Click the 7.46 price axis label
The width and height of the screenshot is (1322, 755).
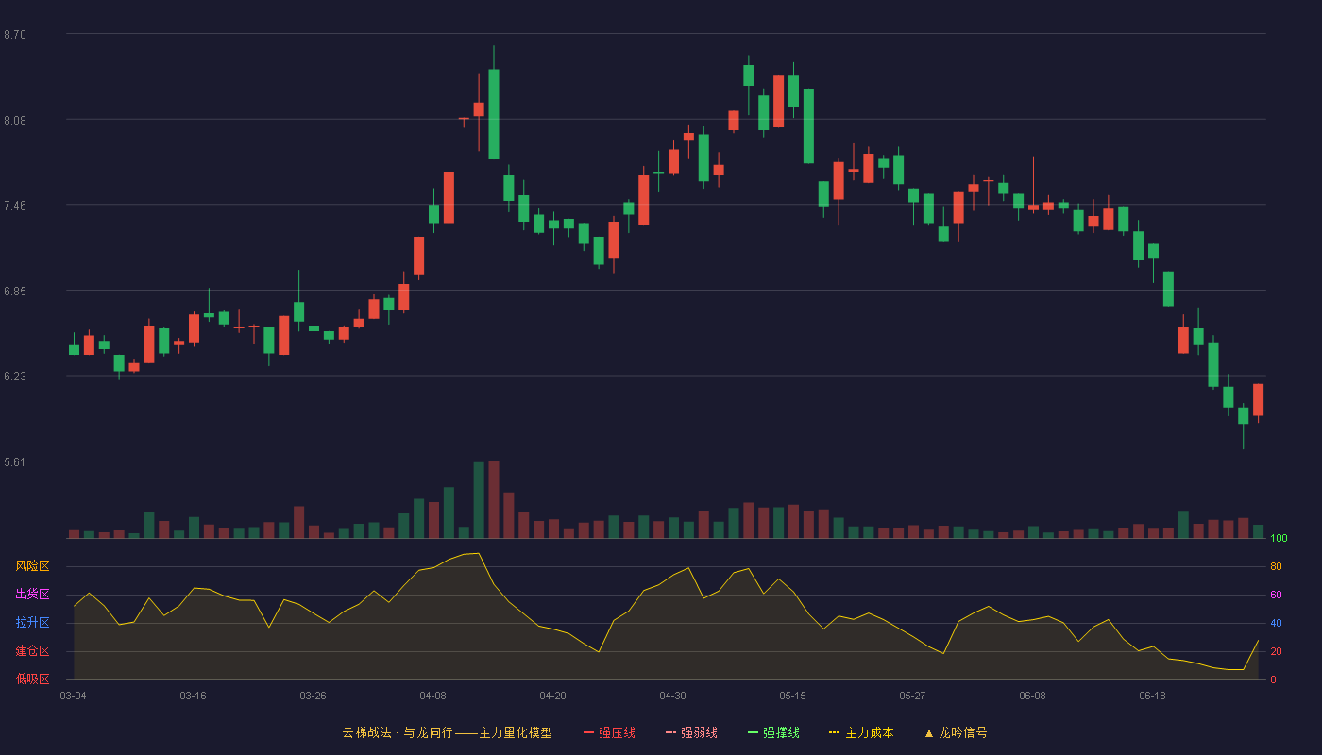click(15, 206)
